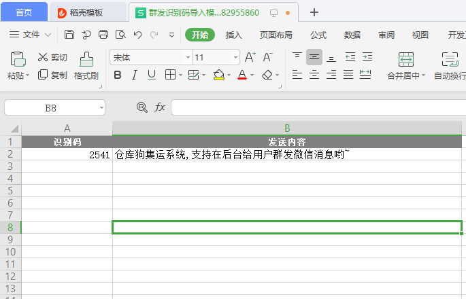Viewport: 466px width, 299px height.
Task: Open the 公式 Formulas tab
Action: pos(318,35)
